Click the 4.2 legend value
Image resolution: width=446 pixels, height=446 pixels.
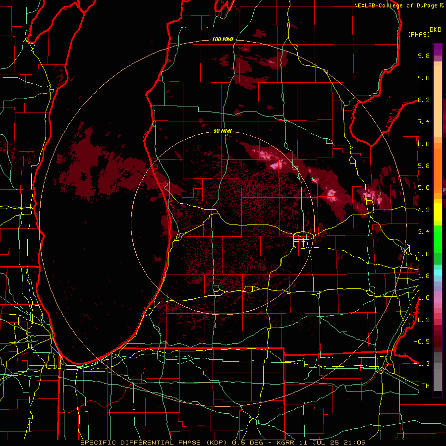424,210
